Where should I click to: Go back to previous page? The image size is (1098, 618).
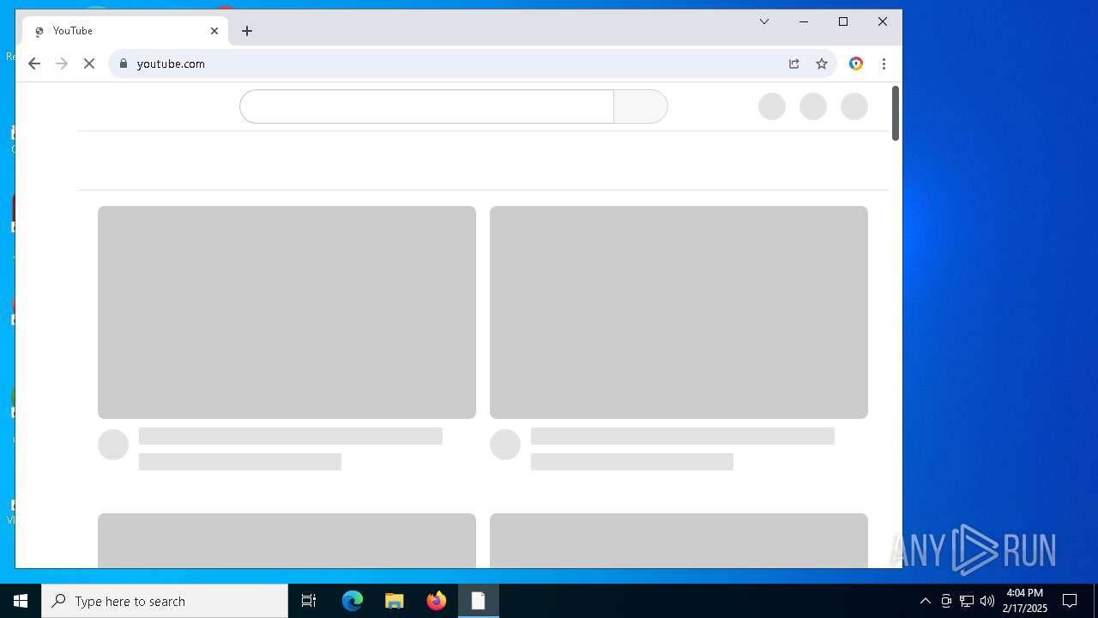click(34, 64)
